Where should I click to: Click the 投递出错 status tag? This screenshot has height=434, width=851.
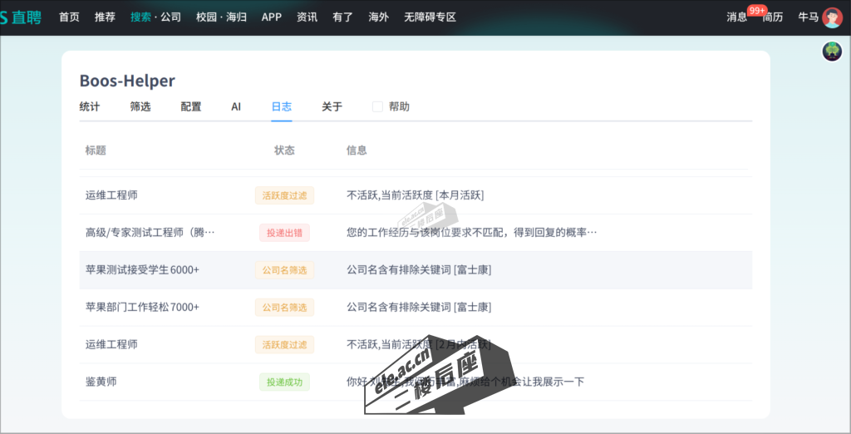[284, 233]
